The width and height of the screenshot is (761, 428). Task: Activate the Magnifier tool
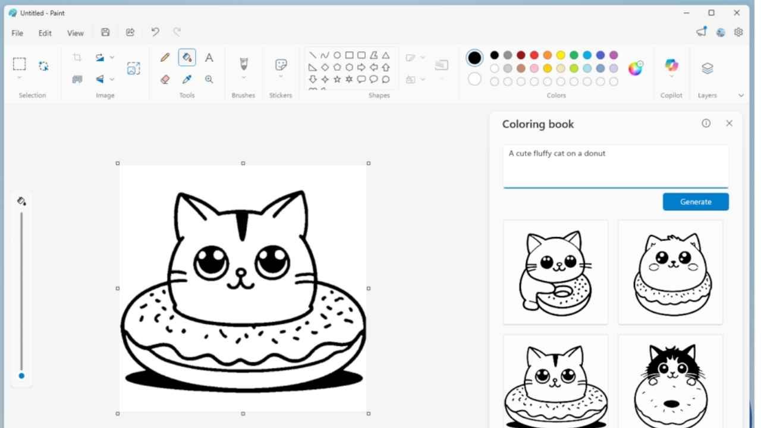[209, 79]
